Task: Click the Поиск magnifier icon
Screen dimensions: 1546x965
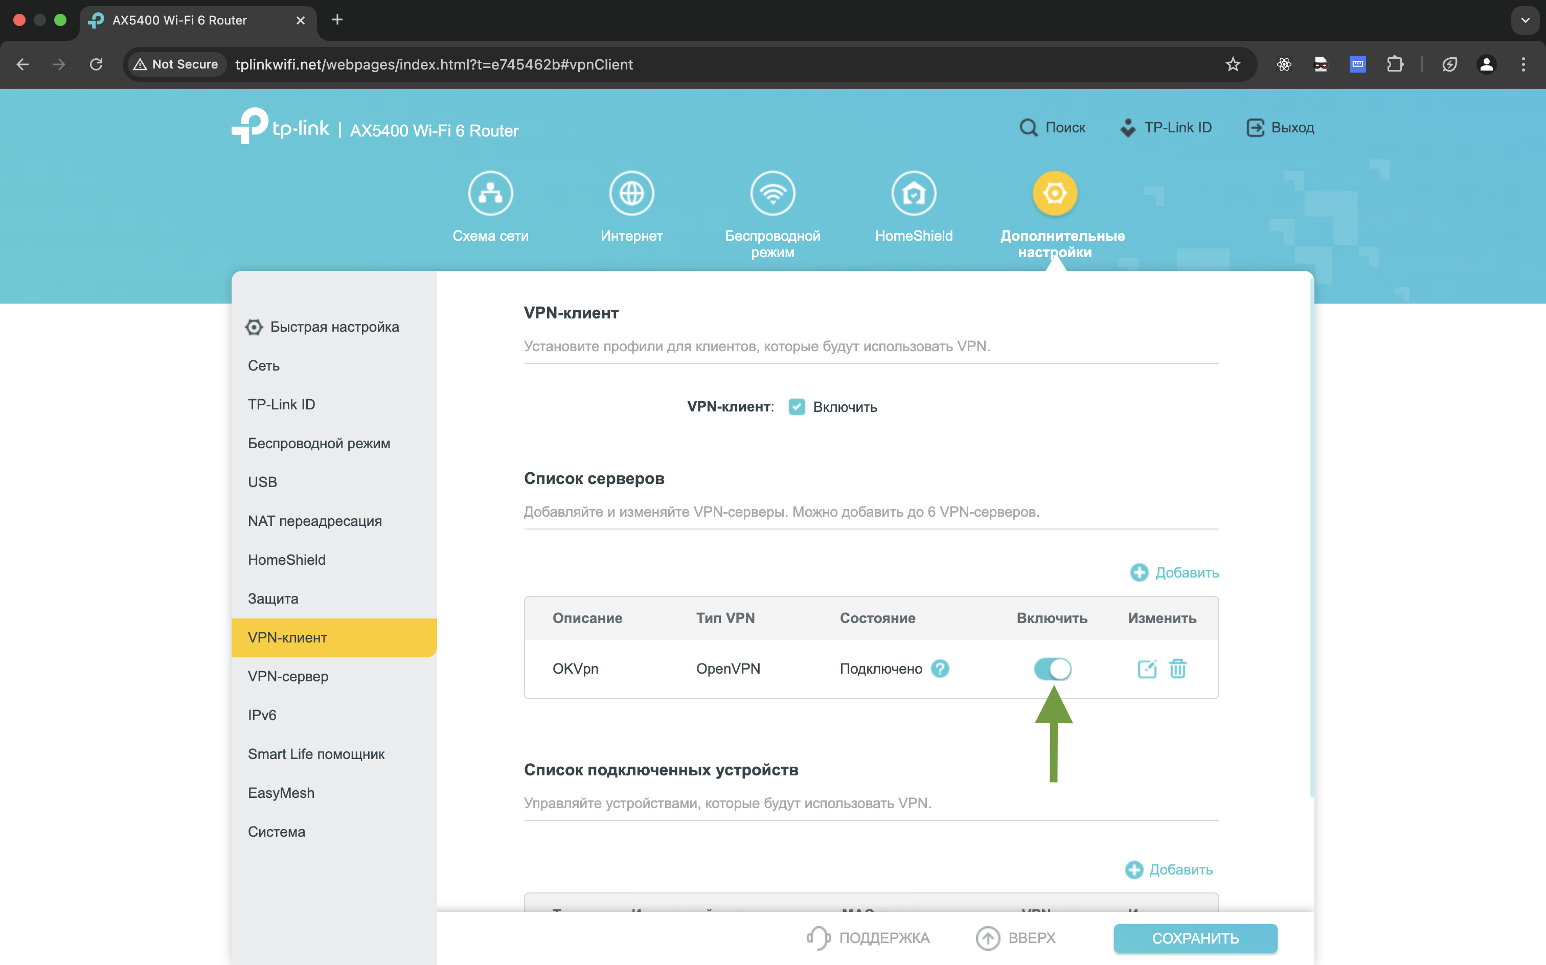Action: coord(1029,127)
